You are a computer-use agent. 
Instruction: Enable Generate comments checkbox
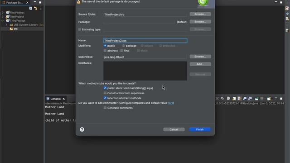(x=105, y=108)
